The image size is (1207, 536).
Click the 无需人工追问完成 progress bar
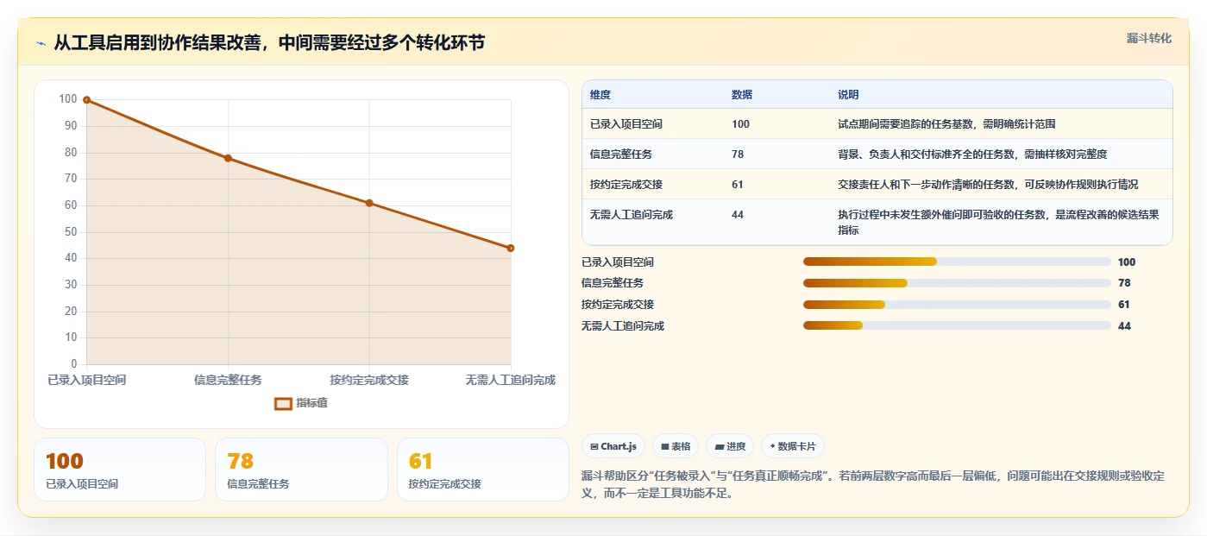(957, 325)
